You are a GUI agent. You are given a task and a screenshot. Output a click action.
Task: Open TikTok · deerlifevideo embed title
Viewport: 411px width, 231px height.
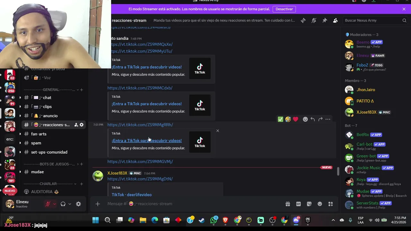coord(132,194)
